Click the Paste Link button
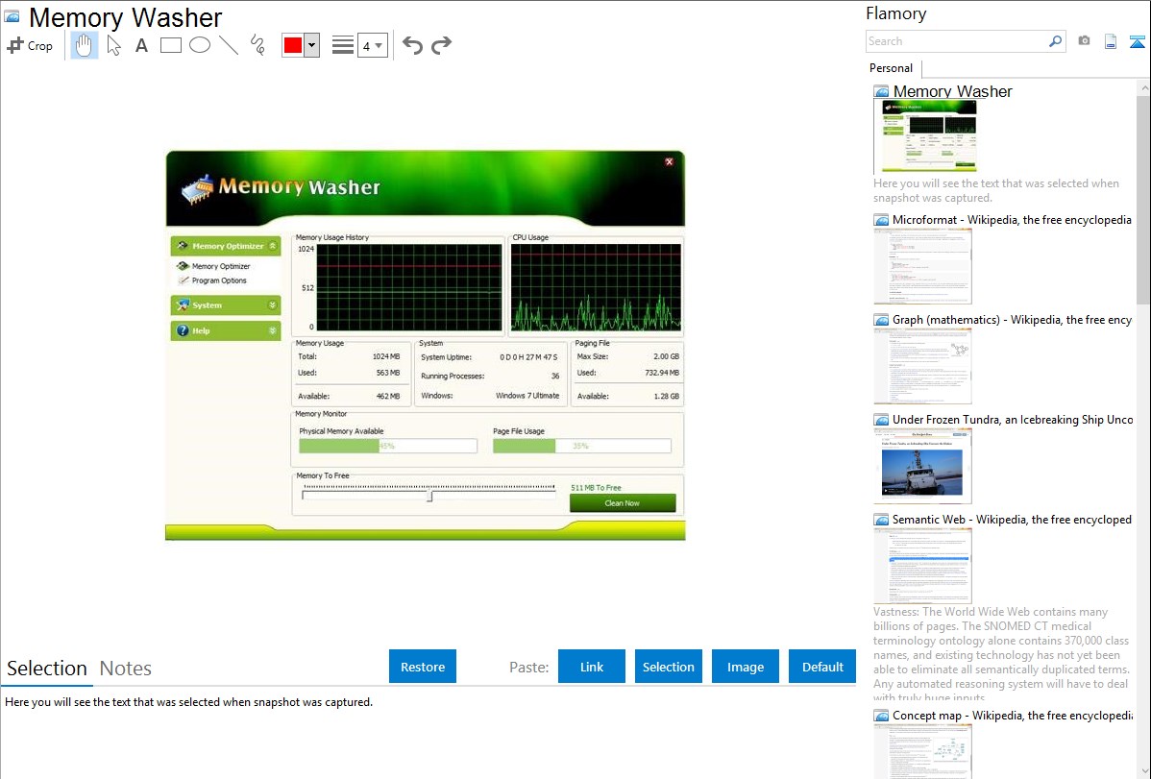1151x779 pixels. pyautogui.click(x=592, y=667)
